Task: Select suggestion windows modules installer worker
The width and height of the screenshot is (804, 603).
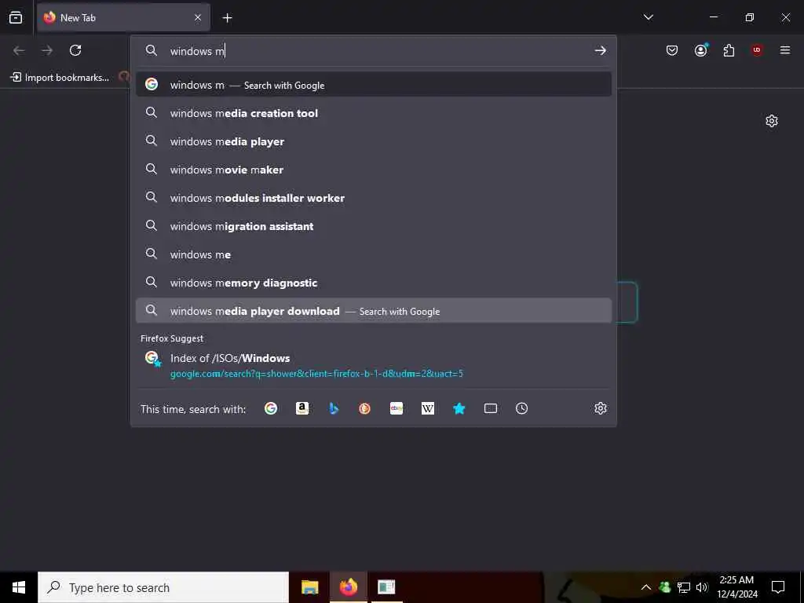Action: tap(373, 197)
